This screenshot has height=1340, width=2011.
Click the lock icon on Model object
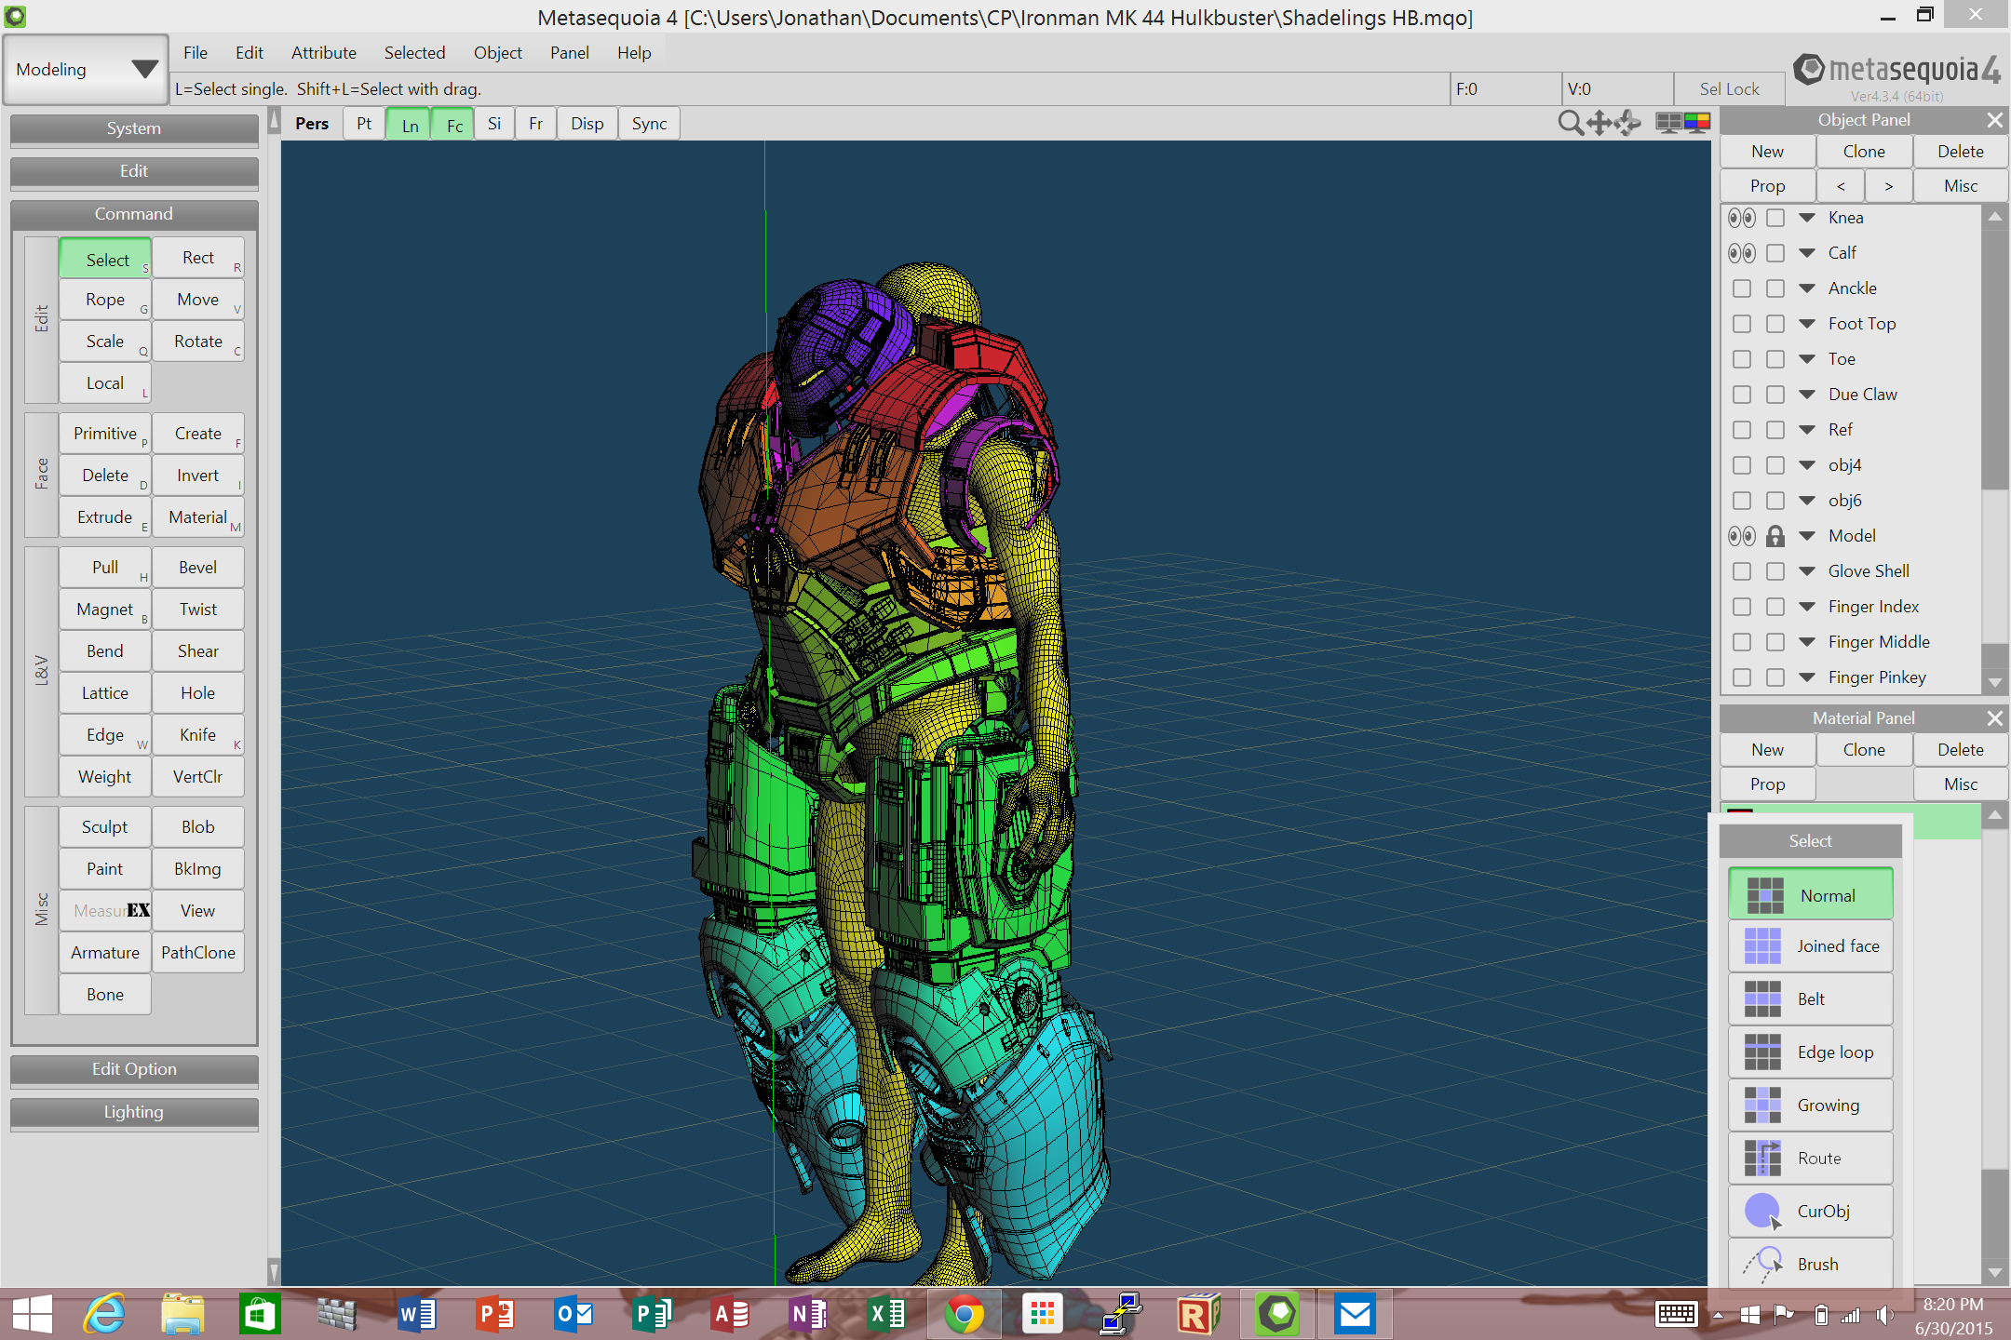pyautogui.click(x=1775, y=536)
